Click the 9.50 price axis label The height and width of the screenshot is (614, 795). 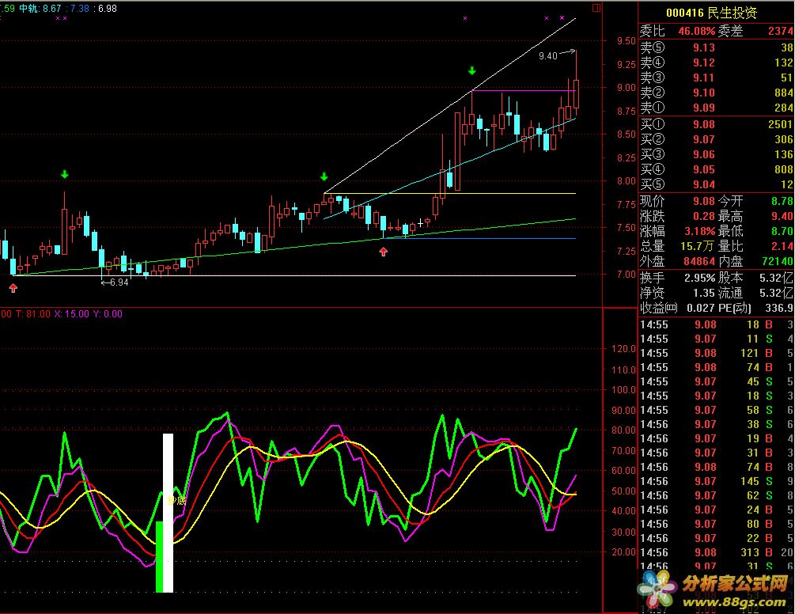[627, 40]
